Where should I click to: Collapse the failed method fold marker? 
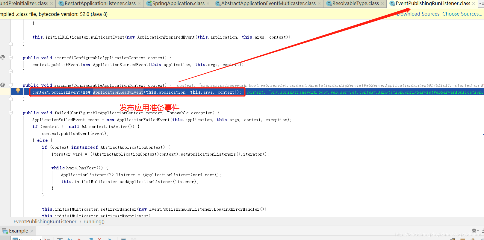pos(11,113)
